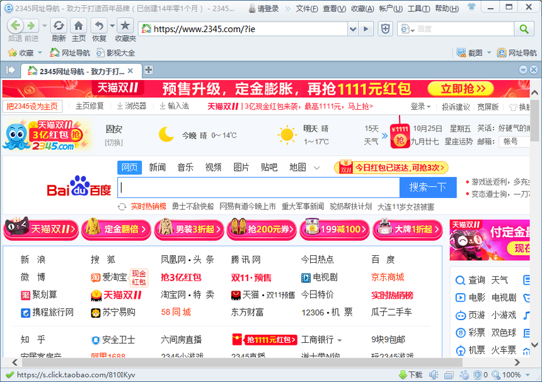This screenshot has height=382, width=542.
Task: Select the 视频 search tab
Action: click(x=213, y=168)
